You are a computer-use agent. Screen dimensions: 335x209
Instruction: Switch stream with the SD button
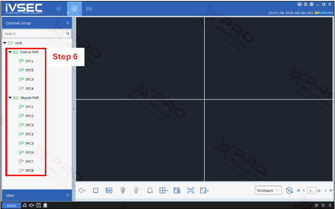[x=109, y=190]
